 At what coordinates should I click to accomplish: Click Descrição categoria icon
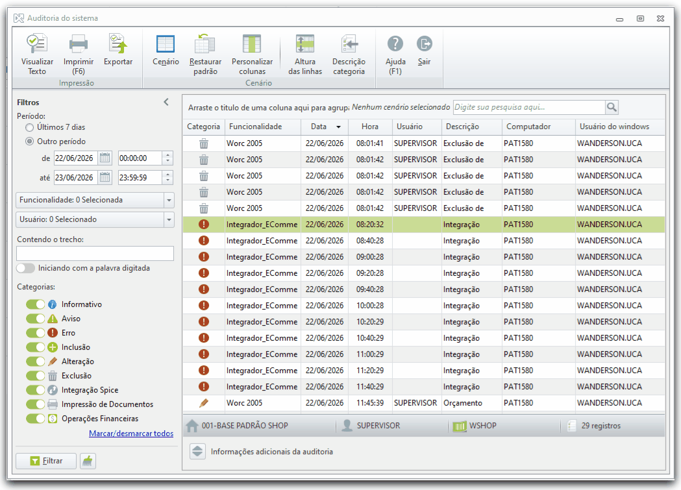click(349, 44)
